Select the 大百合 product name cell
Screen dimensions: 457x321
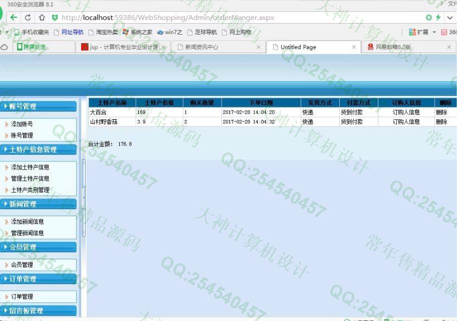click(x=112, y=112)
